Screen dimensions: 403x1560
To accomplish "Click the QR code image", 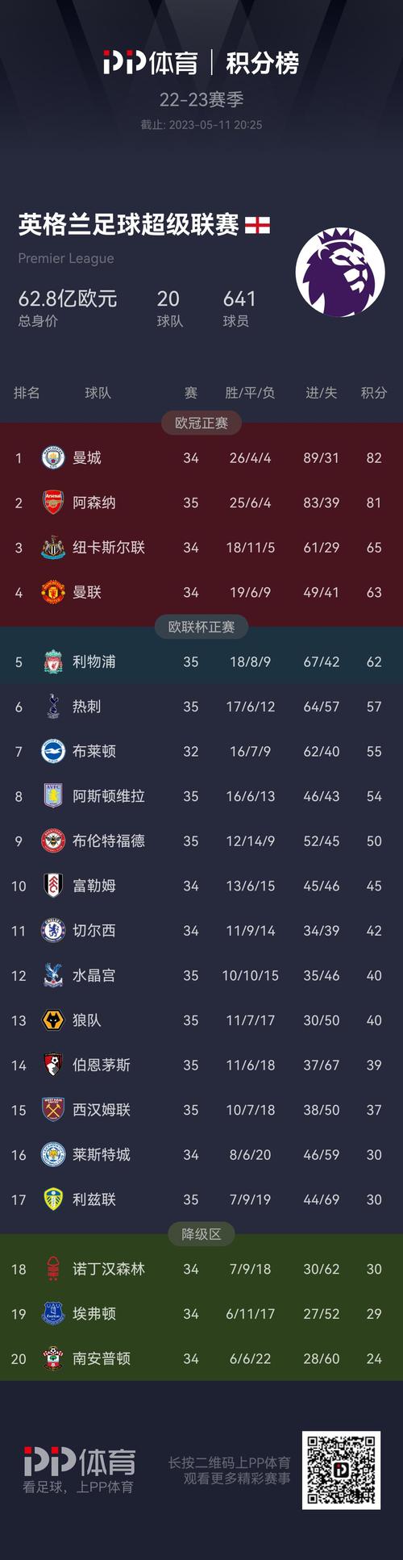I will (x=341, y=1470).
